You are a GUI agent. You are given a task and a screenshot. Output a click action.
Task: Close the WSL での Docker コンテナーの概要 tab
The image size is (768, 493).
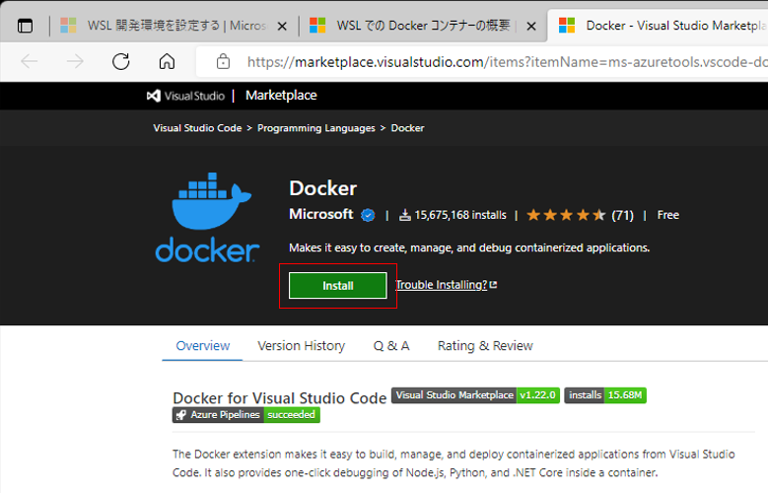(531, 26)
